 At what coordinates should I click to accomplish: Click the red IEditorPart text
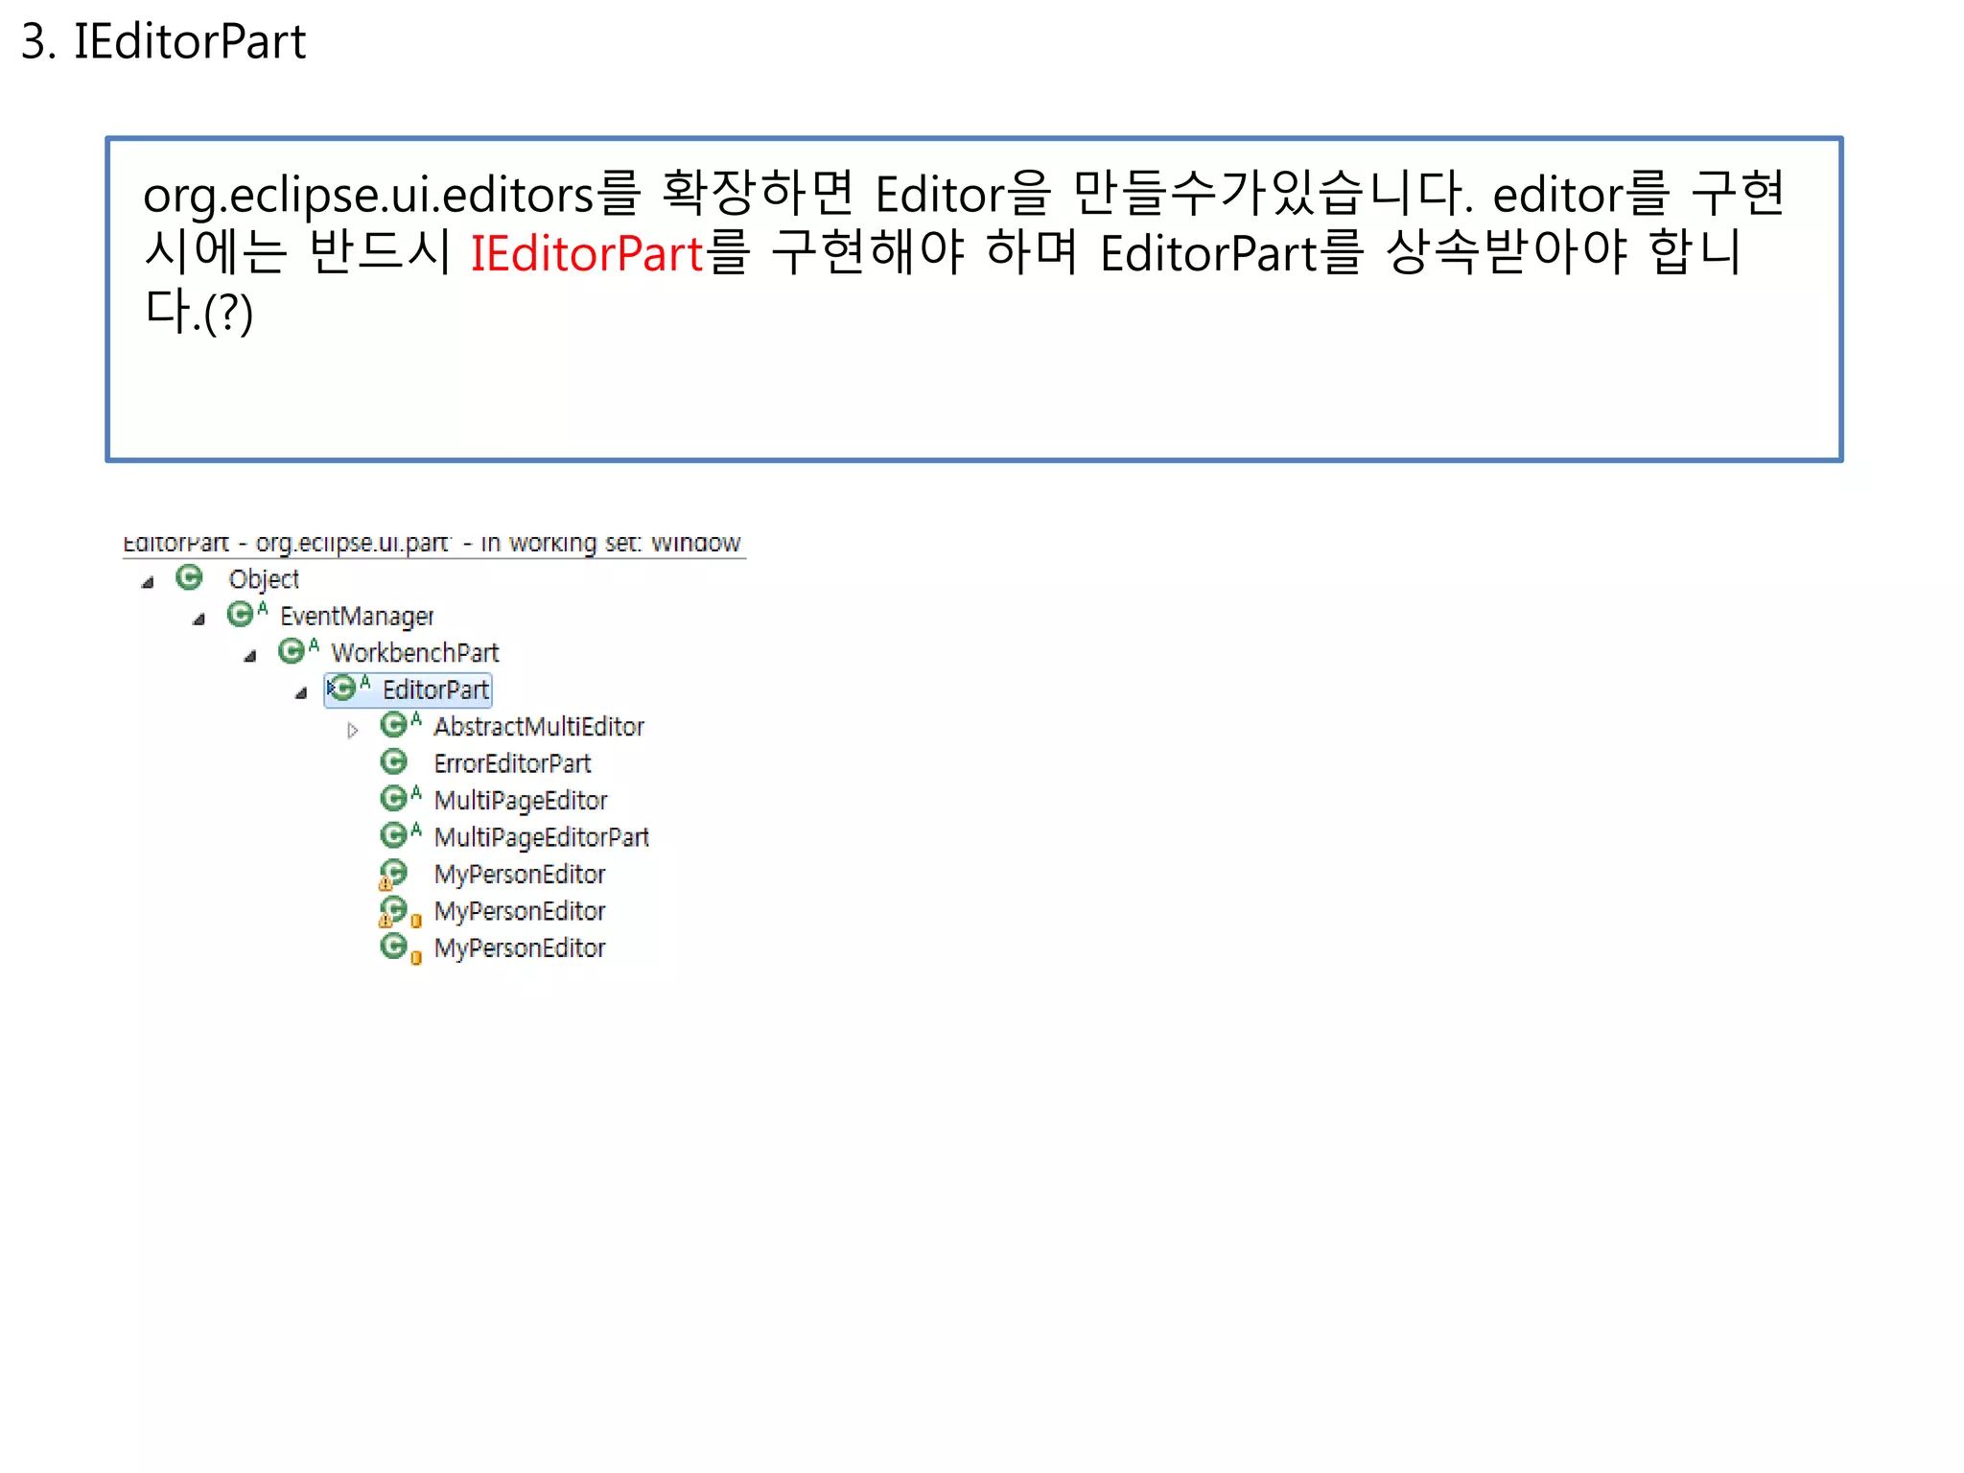tap(587, 253)
